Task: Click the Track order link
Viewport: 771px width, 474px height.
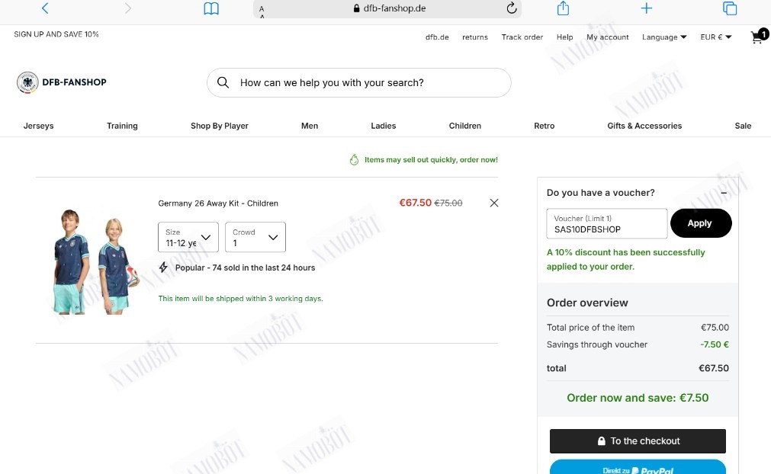Action: point(522,37)
